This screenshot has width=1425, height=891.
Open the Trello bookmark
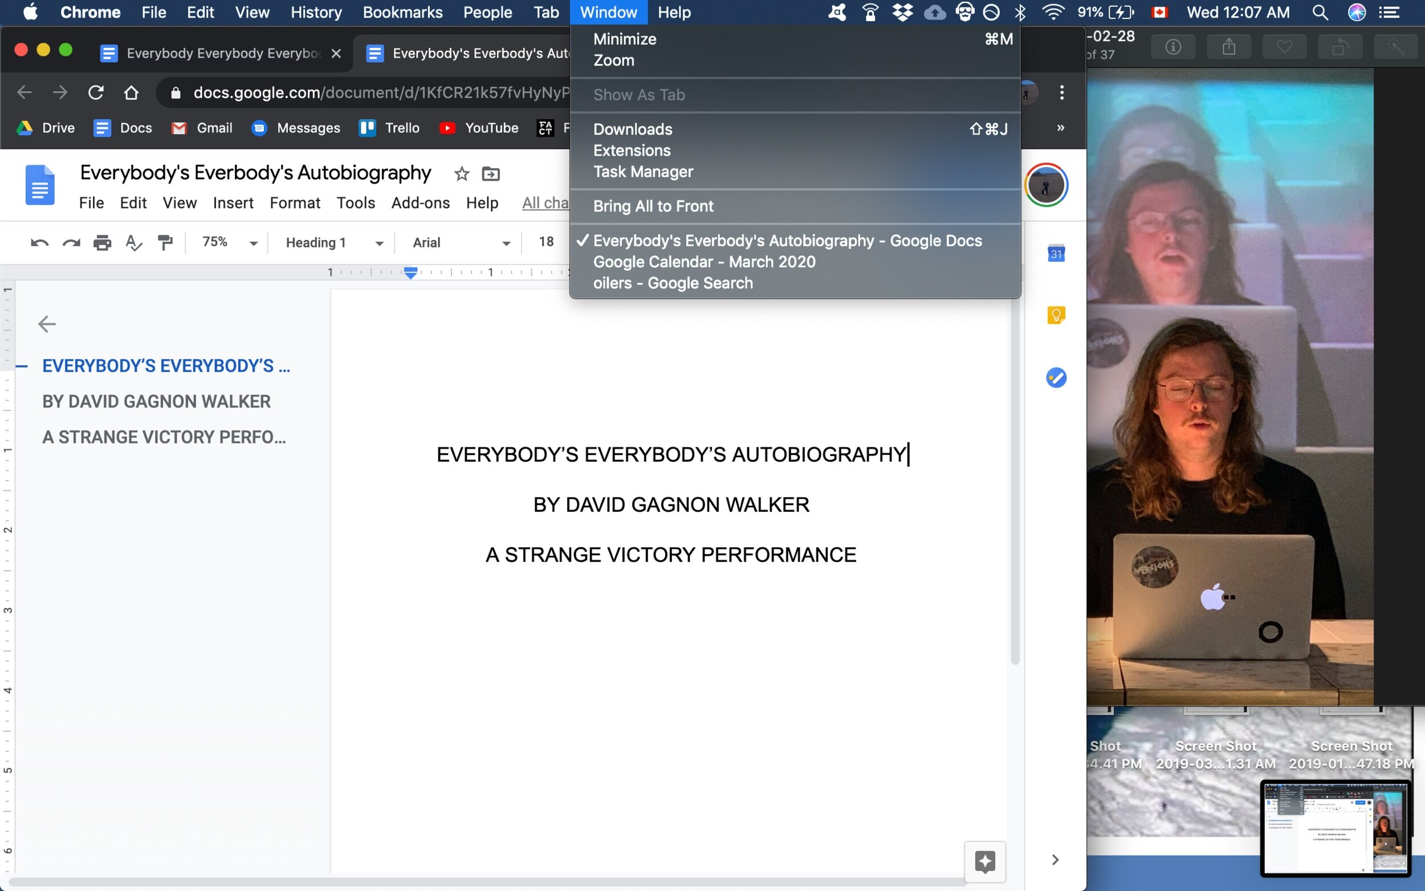click(389, 128)
